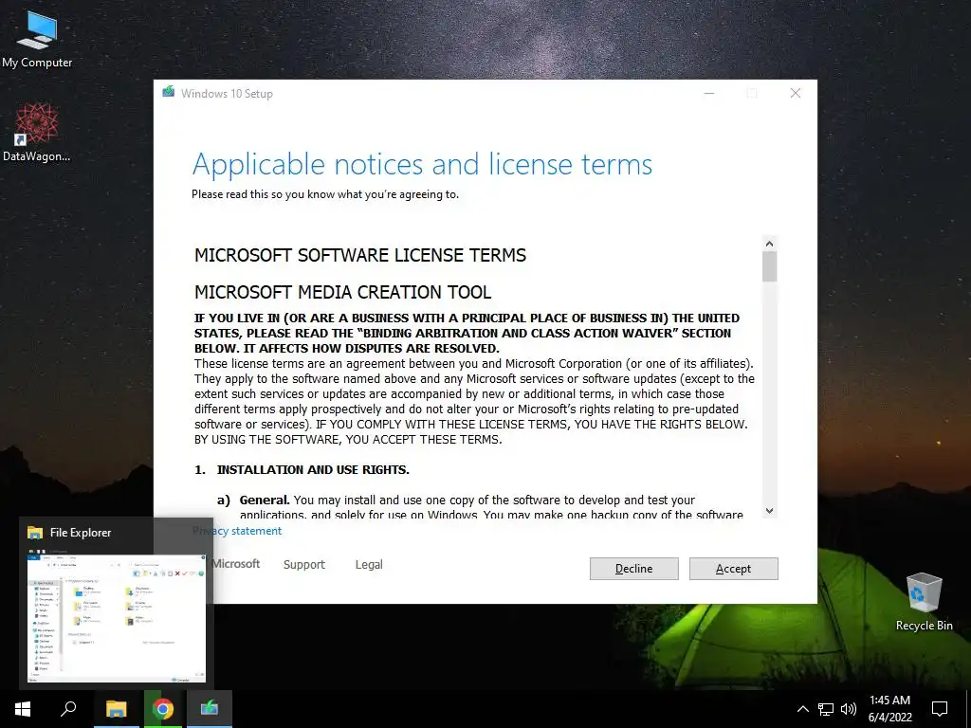Close the Windows 10 Setup window
The height and width of the screenshot is (728, 971).
796,93
